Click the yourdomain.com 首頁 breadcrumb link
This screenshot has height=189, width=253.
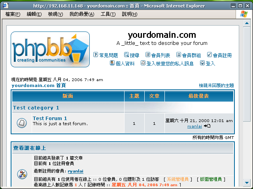click(39, 85)
